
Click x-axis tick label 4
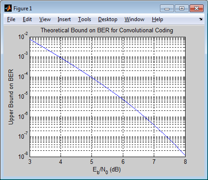coord(61,162)
